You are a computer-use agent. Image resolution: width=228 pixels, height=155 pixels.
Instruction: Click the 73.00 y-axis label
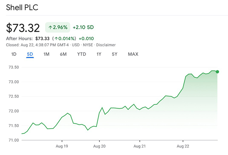(x=14, y=82)
